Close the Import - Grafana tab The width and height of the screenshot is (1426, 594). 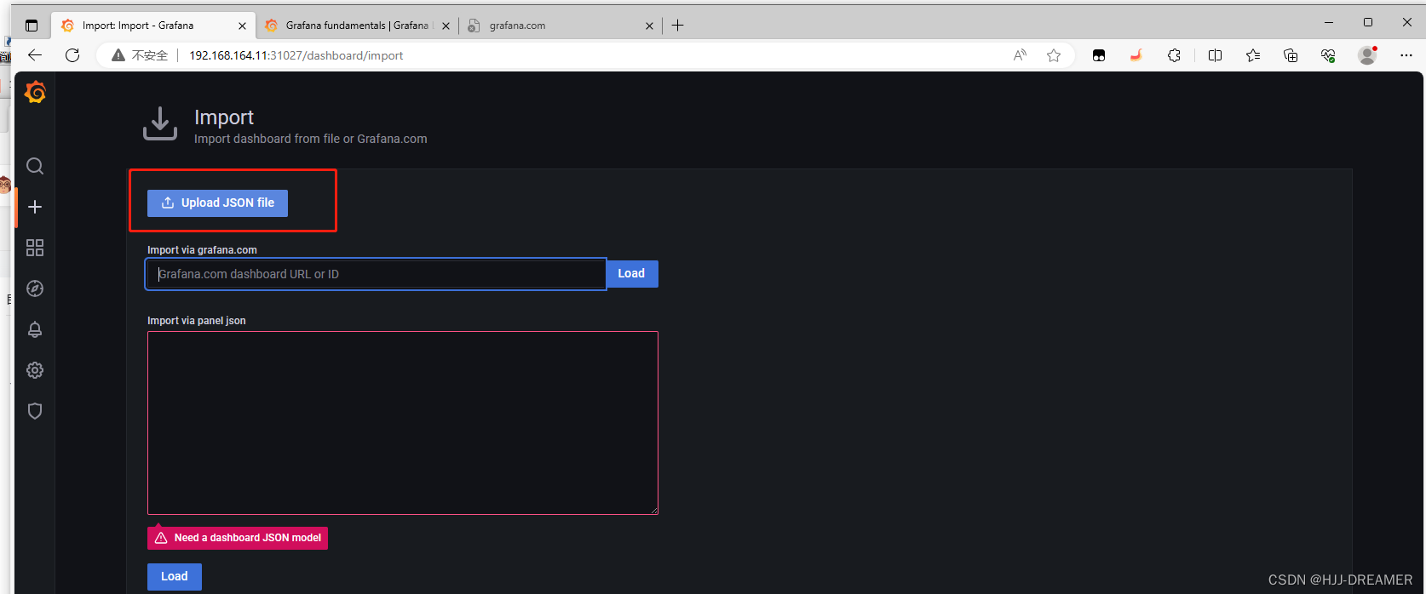point(242,26)
